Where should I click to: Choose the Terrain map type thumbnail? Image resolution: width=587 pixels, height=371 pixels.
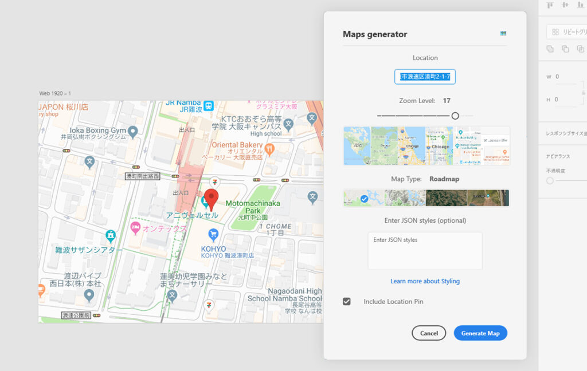pos(405,198)
